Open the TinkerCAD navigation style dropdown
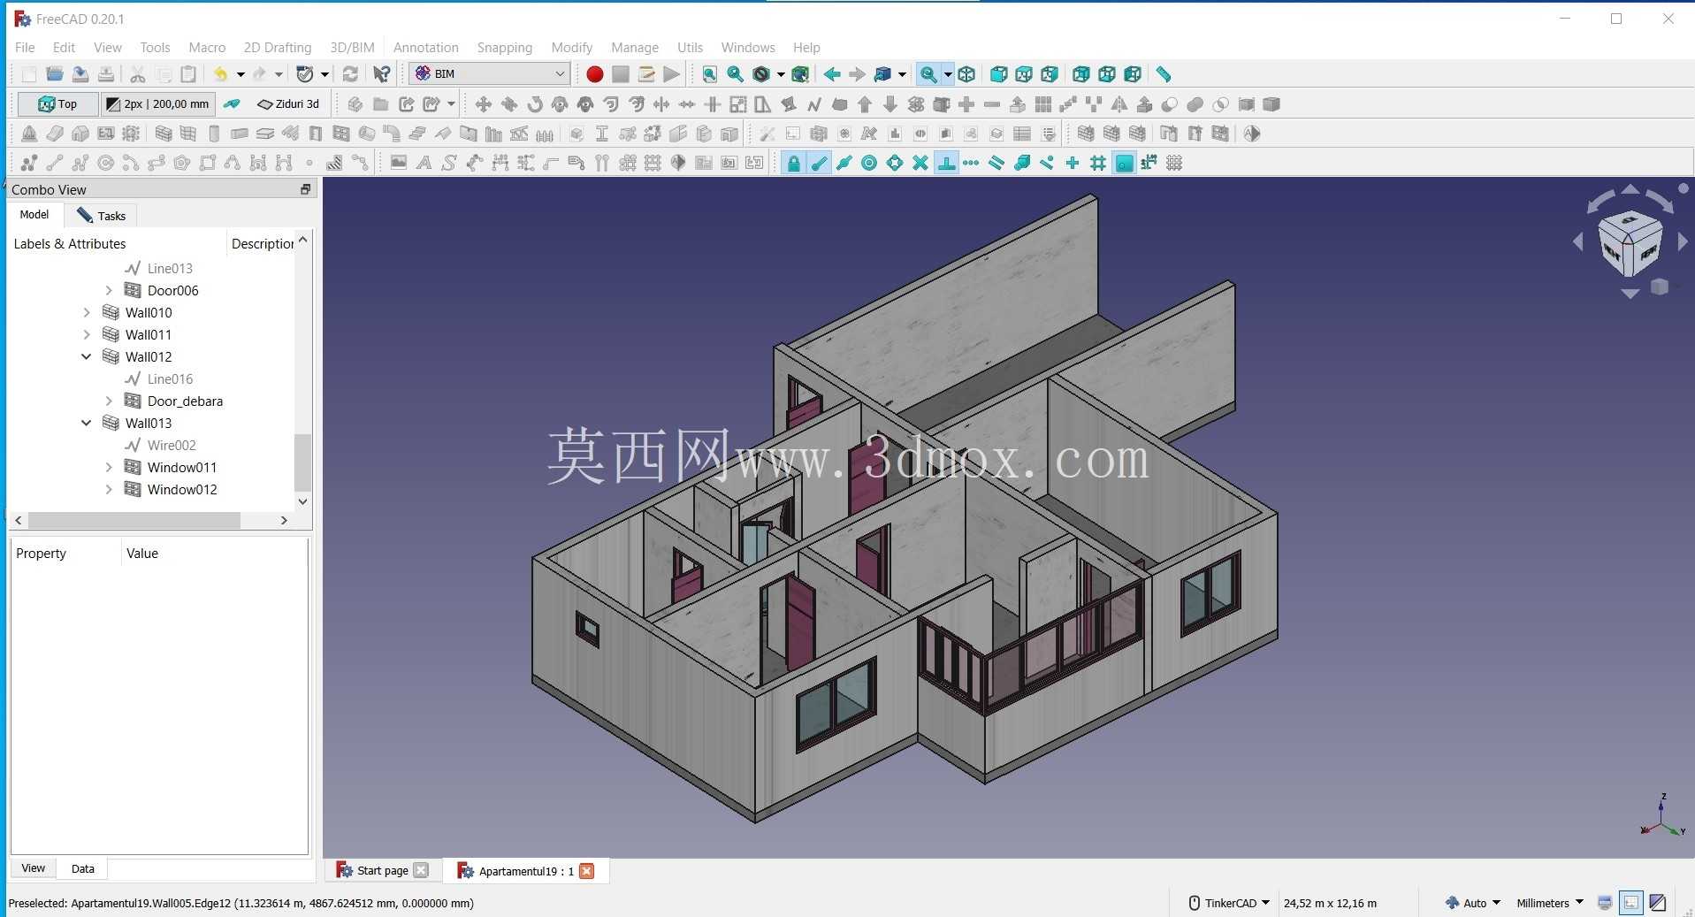Screen dimensions: 1695x917 pyautogui.click(x=1230, y=903)
